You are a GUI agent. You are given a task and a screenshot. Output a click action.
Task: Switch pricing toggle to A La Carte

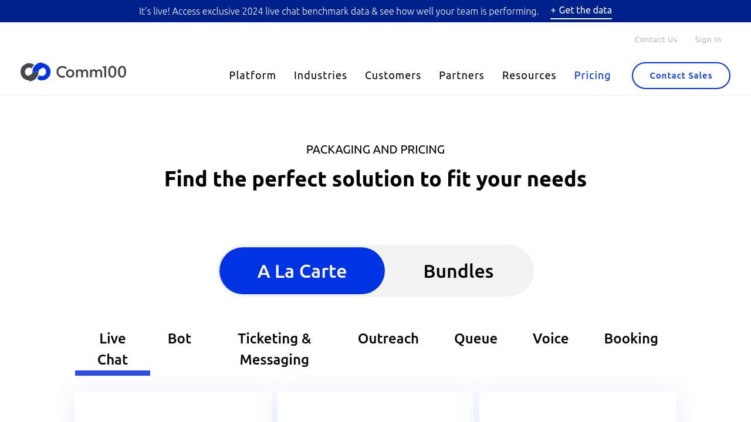[302, 271]
